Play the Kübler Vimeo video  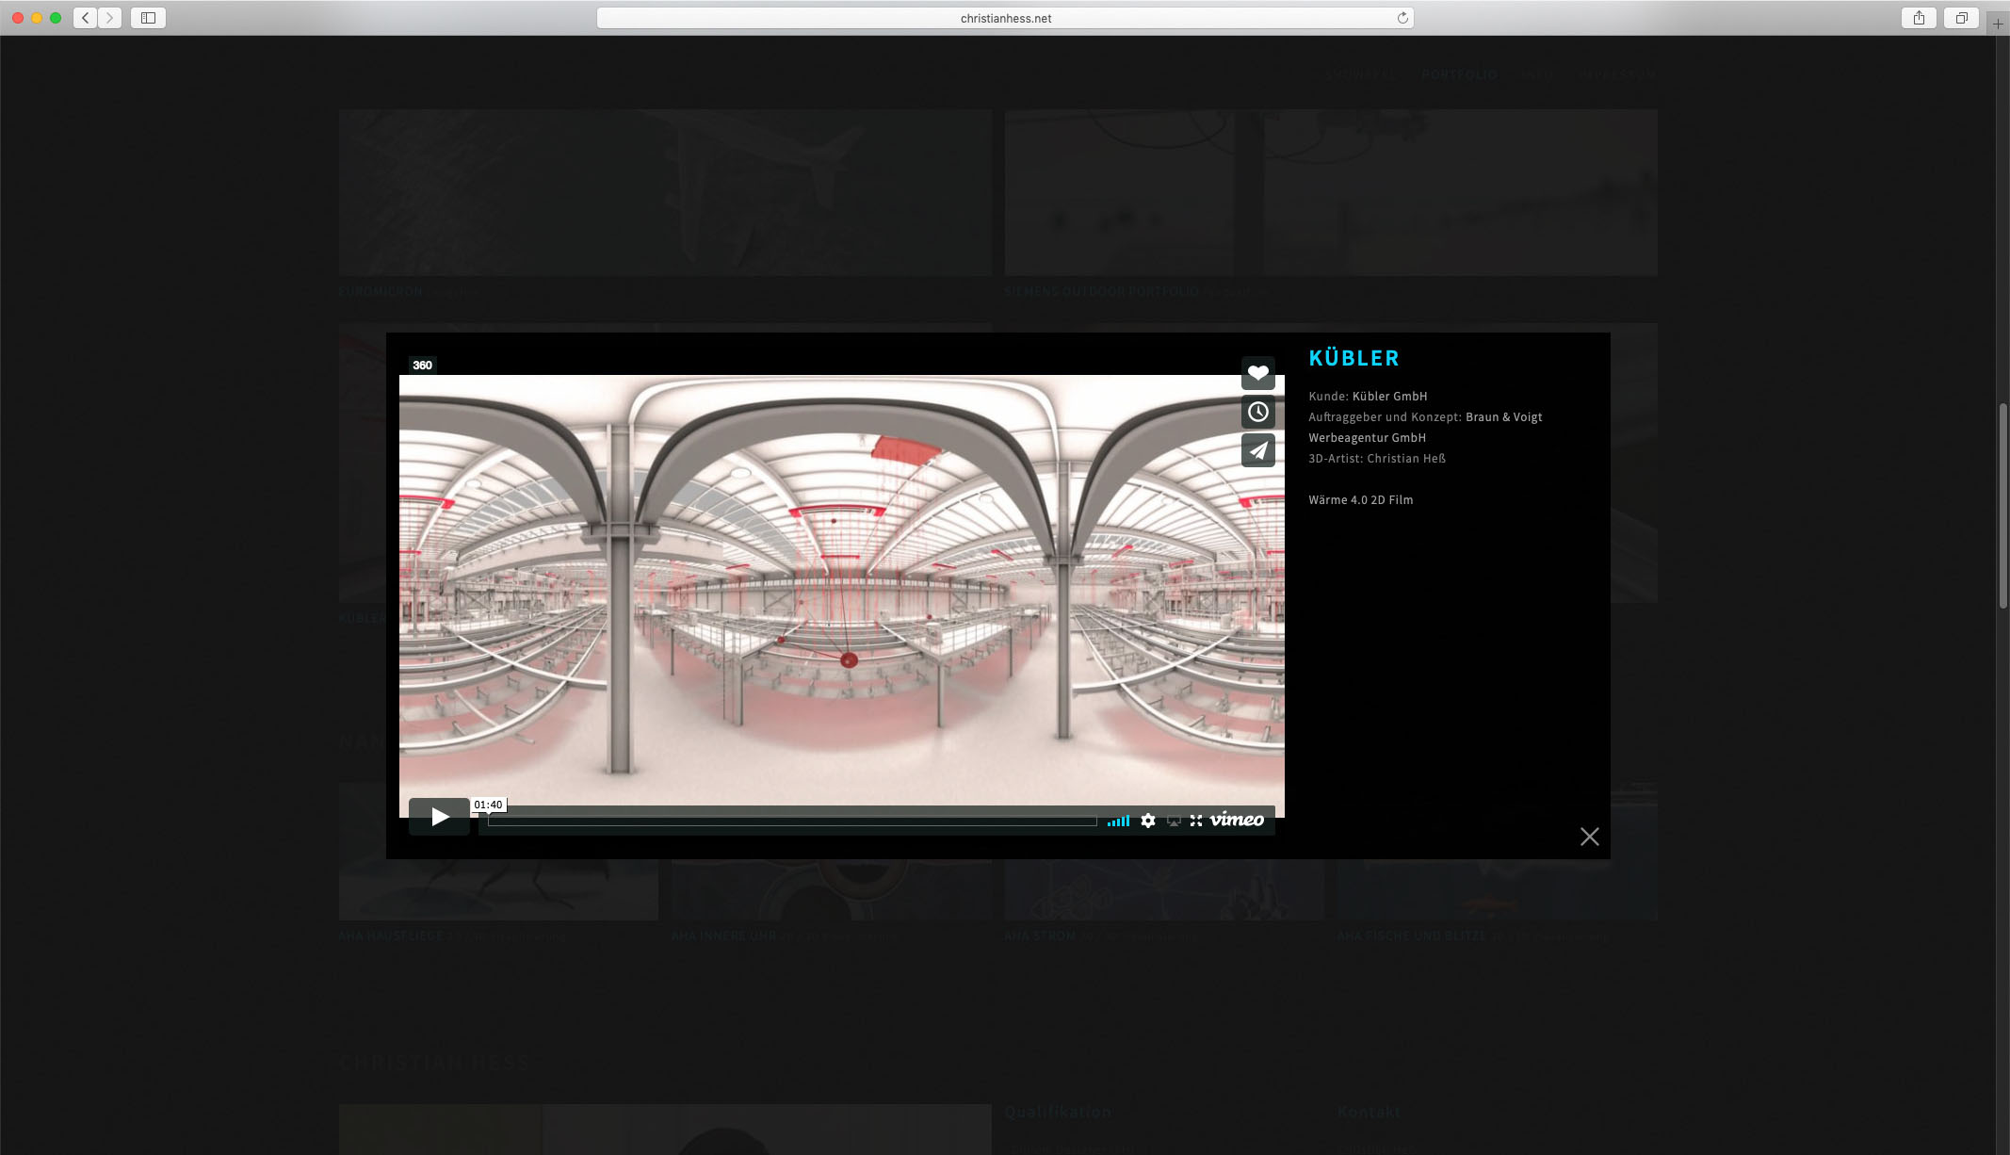pyautogui.click(x=439, y=817)
